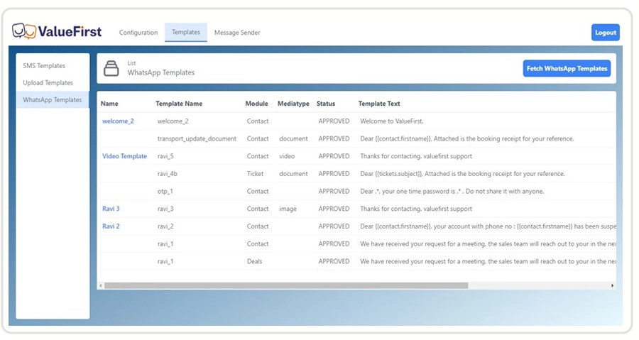Click the Module column header
This screenshot has width=639, height=340.
[257, 104]
